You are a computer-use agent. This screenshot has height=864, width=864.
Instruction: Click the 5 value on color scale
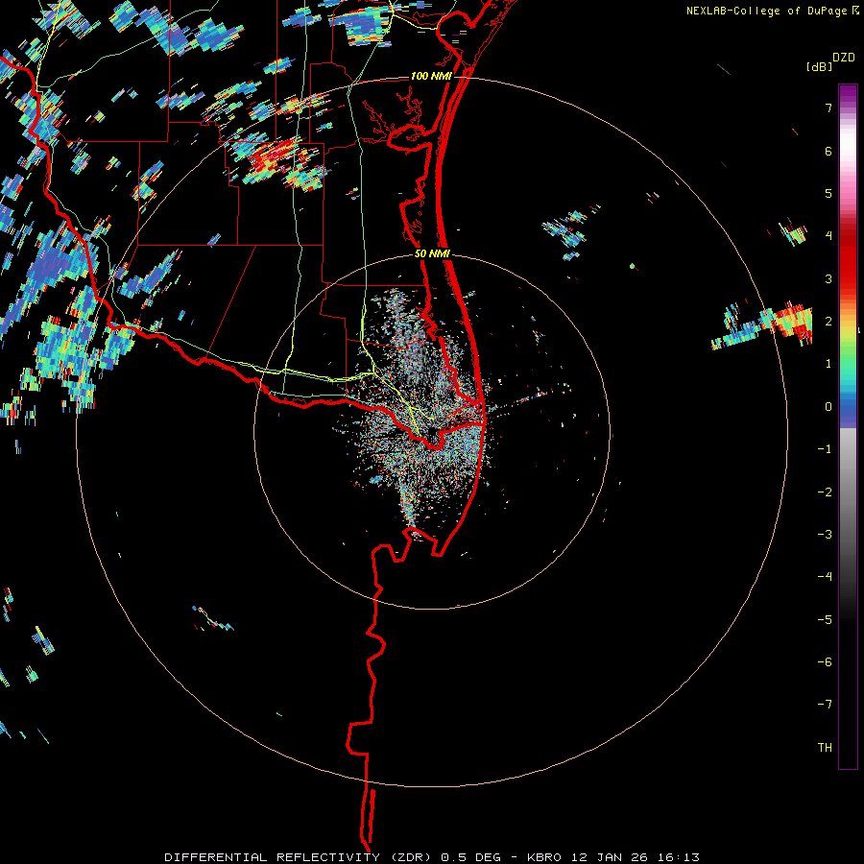point(828,193)
